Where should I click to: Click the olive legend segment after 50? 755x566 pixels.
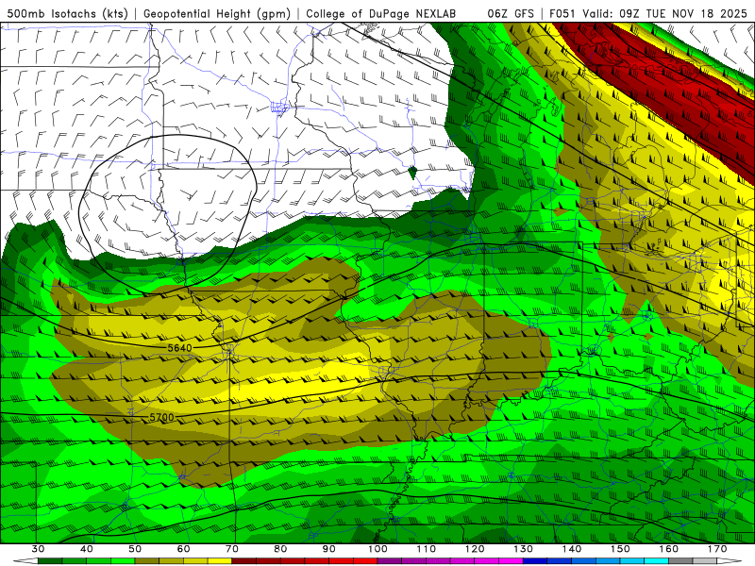coord(147,561)
